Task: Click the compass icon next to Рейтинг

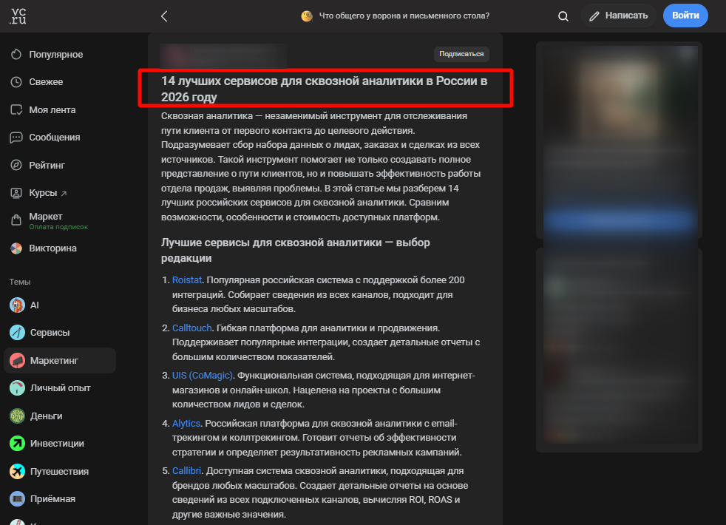Action: coord(16,166)
